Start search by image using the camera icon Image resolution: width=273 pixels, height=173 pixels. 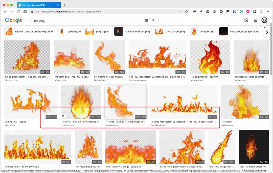coord(146,20)
